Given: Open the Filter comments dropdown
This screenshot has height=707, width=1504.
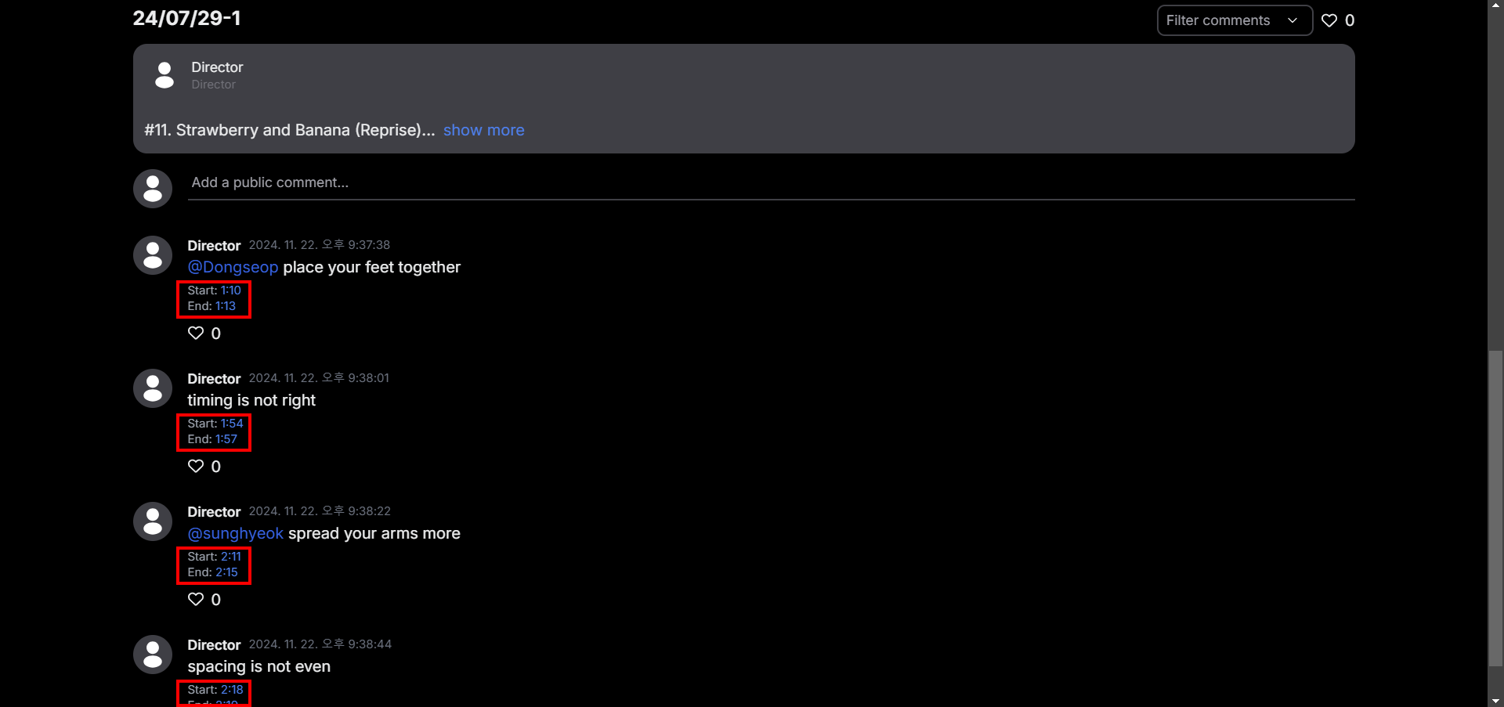Looking at the screenshot, I should [x=1234, y=20].
